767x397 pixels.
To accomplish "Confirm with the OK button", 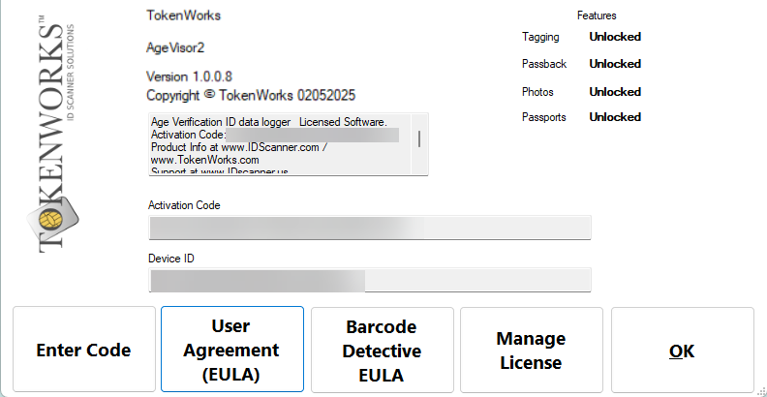I will tap(683, 350).
